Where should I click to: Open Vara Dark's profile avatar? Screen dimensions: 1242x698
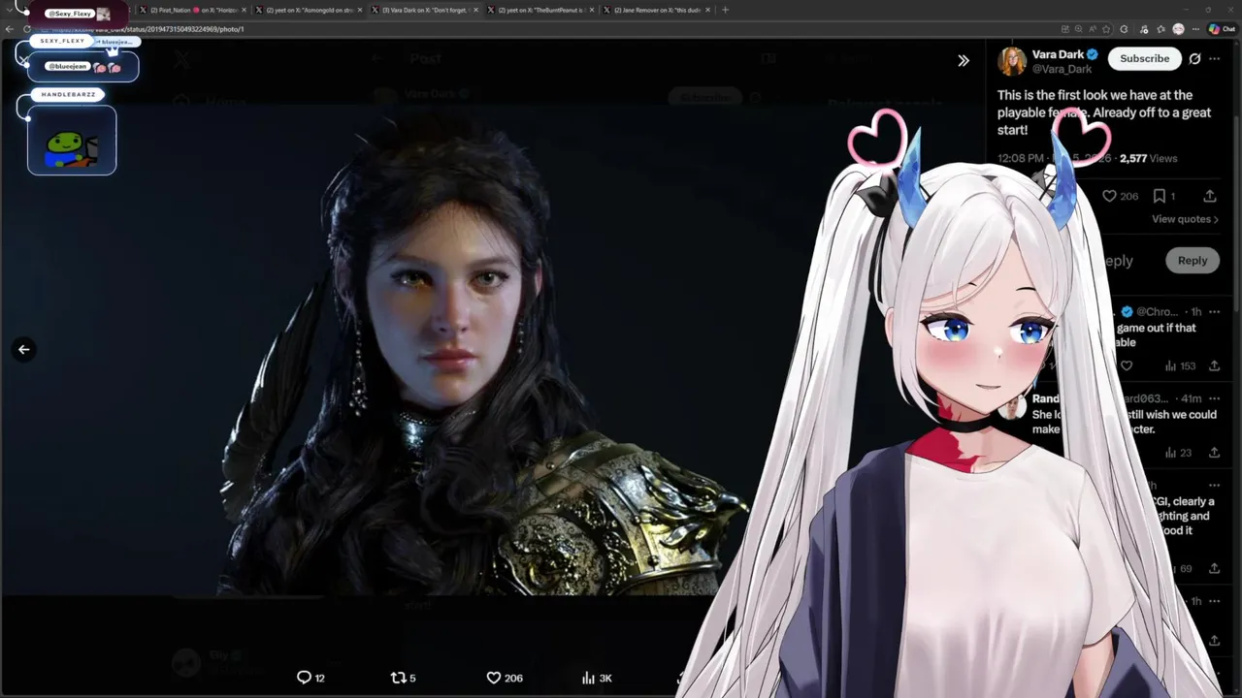click(x=1012, y=61)
